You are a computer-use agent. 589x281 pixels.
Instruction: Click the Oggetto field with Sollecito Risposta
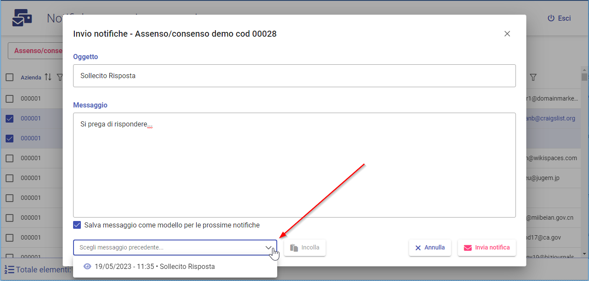click(x=294, y=76)
